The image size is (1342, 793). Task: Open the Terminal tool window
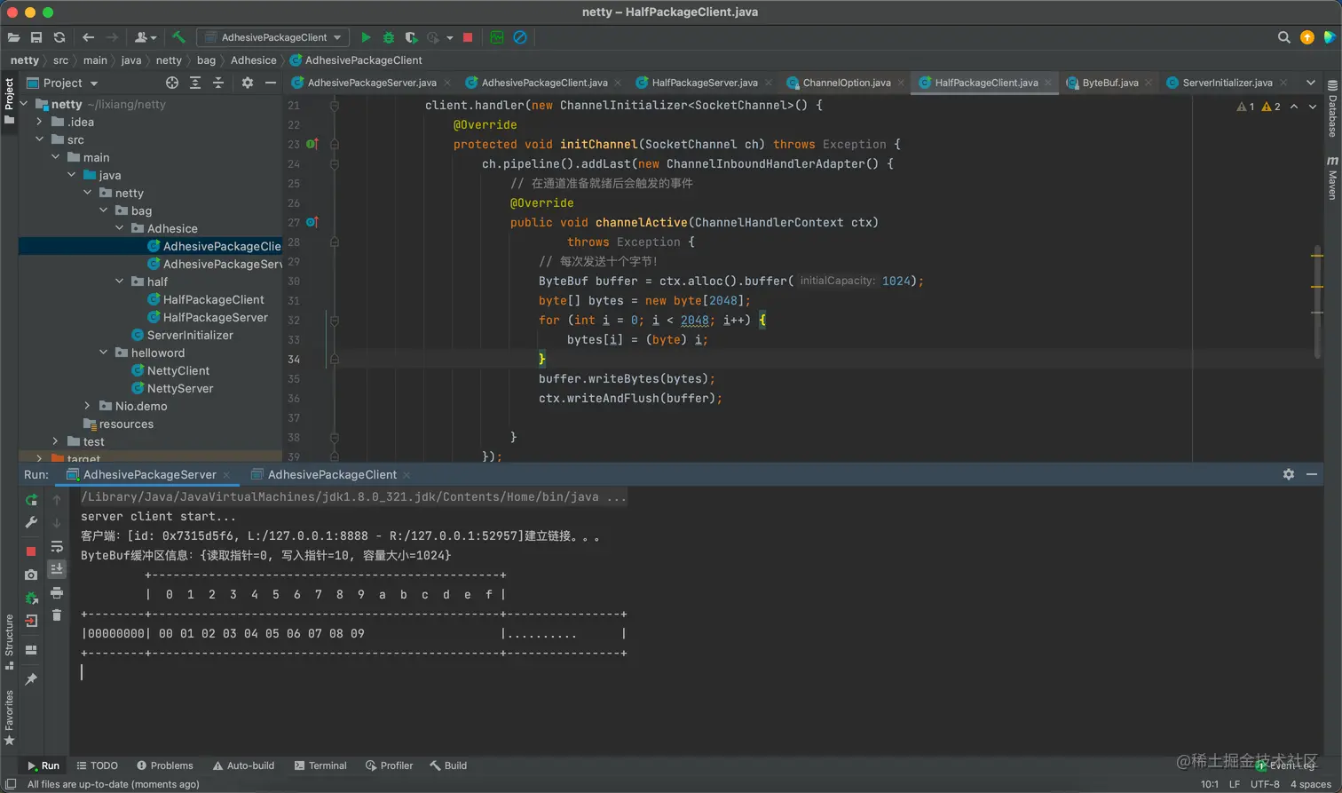[320, 765]
